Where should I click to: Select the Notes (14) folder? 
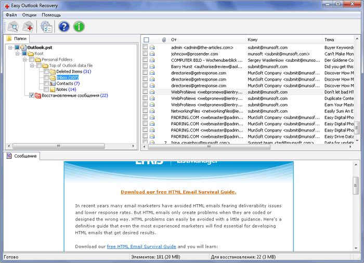[66, 89]
